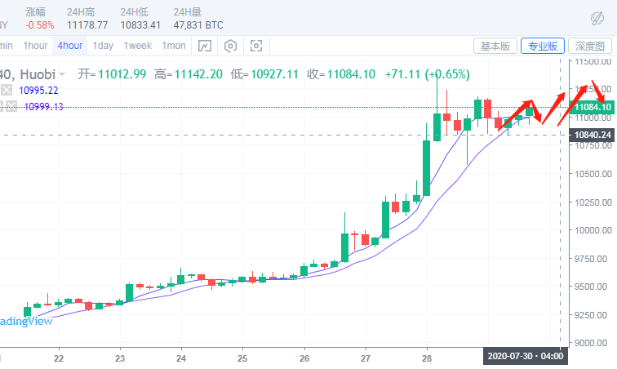Click the current price label 11084.10
The height and width of the screenshot is (369, 617).
[592, 107]
